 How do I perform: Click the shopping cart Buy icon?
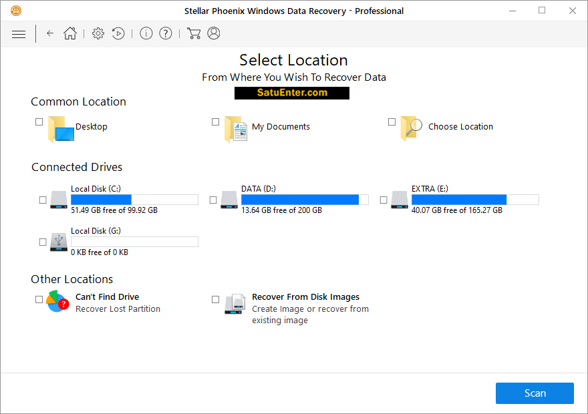point(194,33)
